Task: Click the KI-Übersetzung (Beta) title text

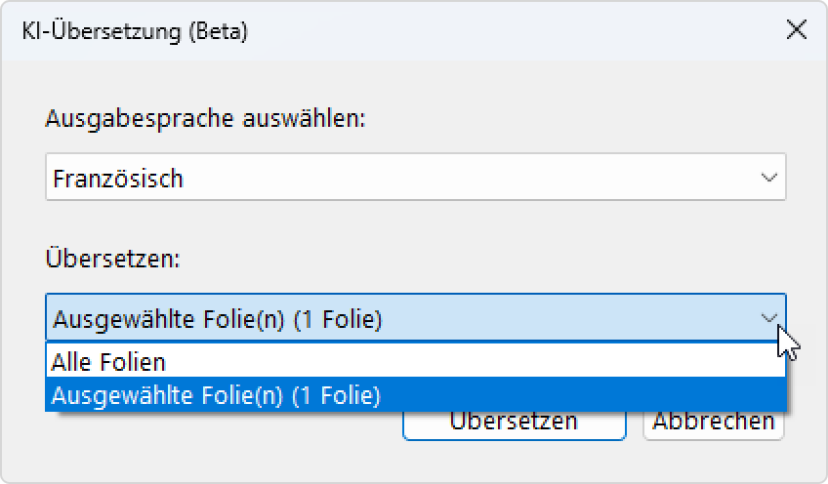Action: [135, 31]
